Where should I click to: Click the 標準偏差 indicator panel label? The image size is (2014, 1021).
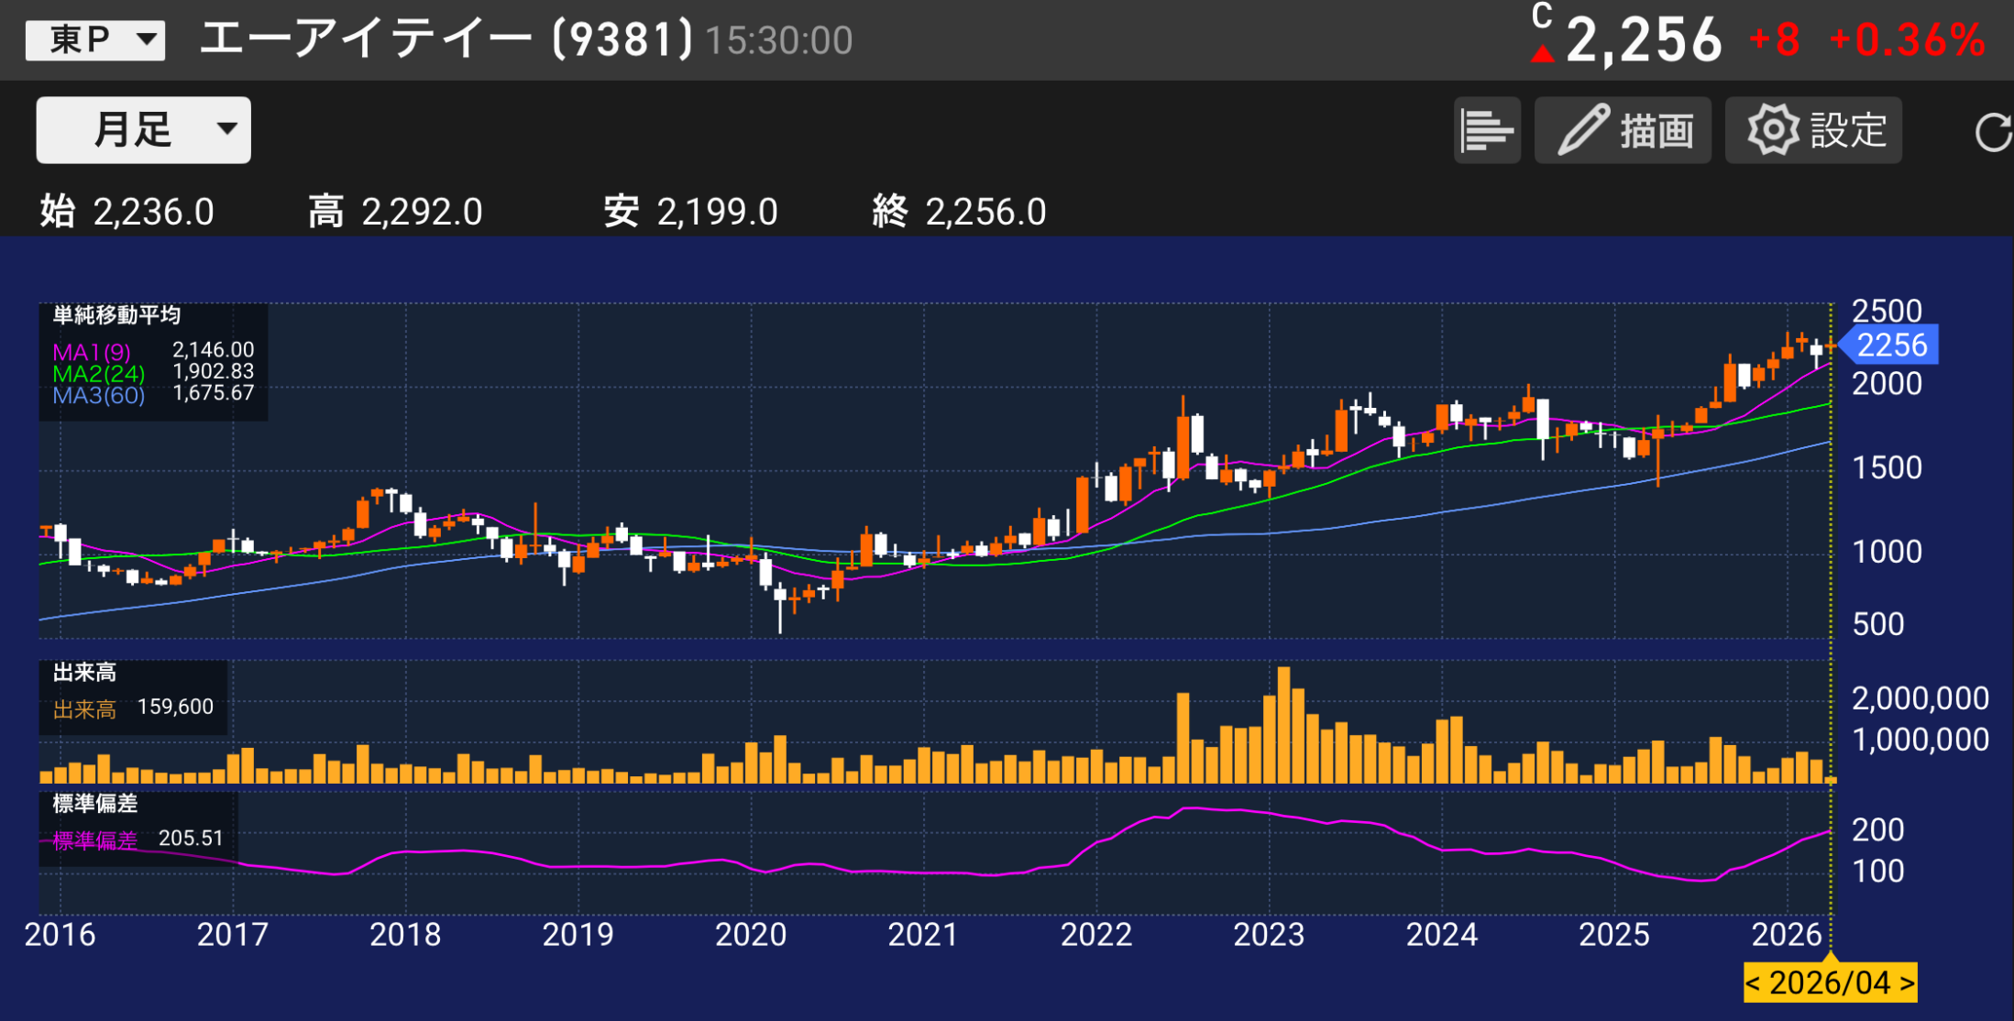click(x=95, y=805)
